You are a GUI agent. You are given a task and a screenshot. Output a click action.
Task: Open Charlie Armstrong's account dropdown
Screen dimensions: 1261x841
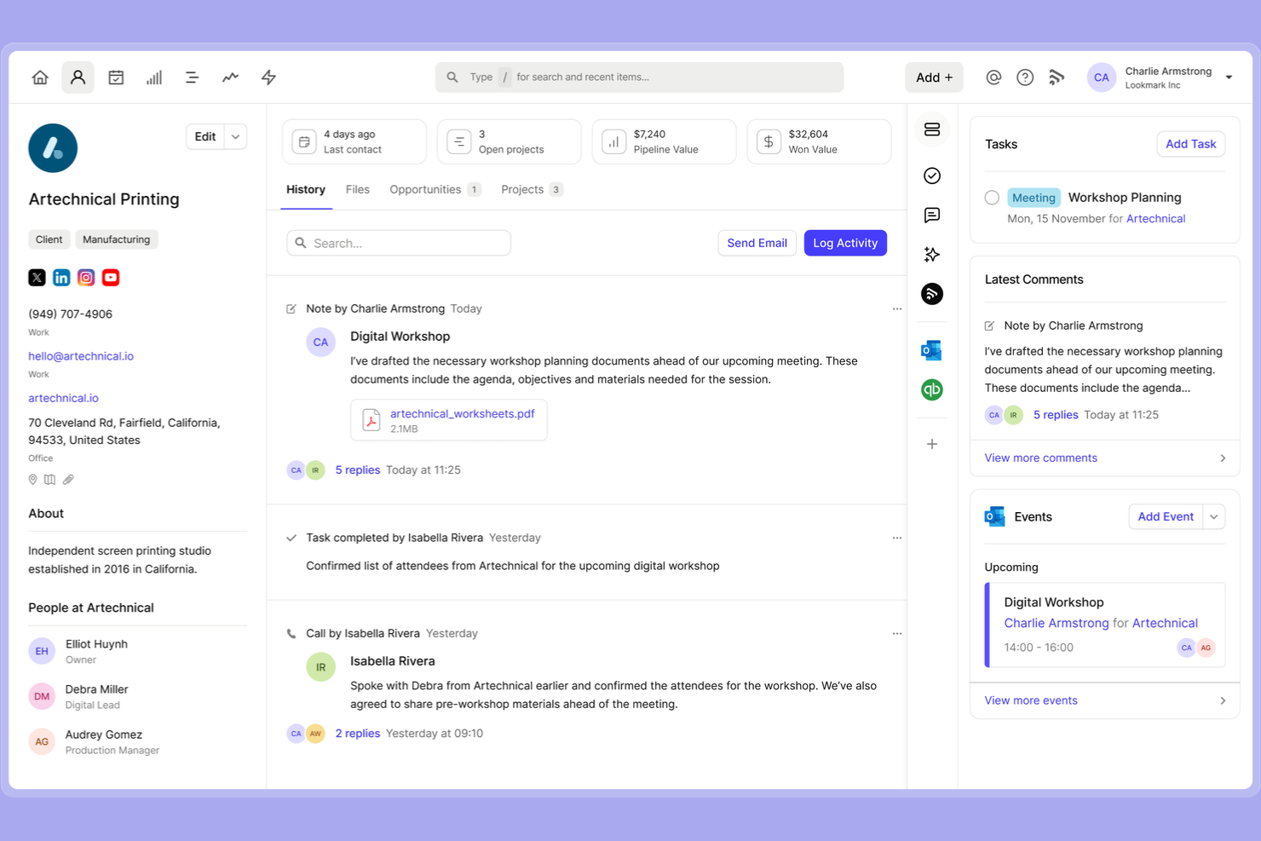[x=1229, y=77]
